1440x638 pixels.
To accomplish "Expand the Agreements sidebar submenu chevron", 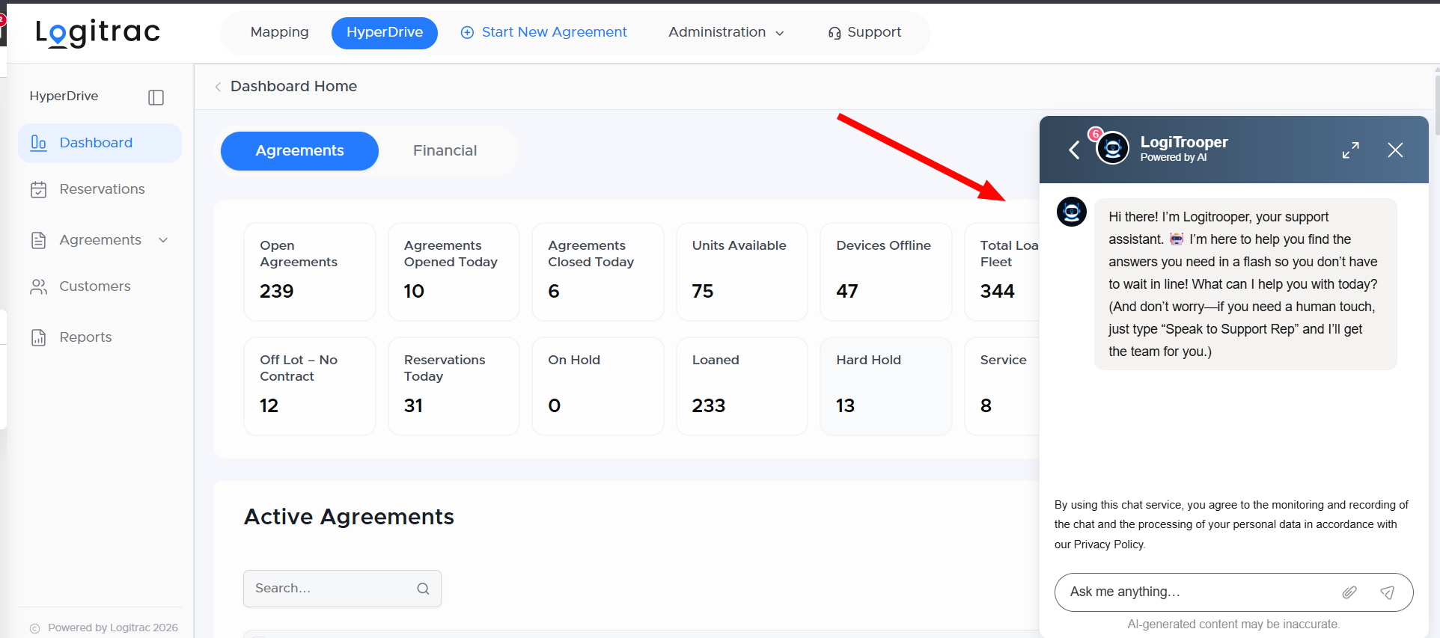I will click(163, 240).
